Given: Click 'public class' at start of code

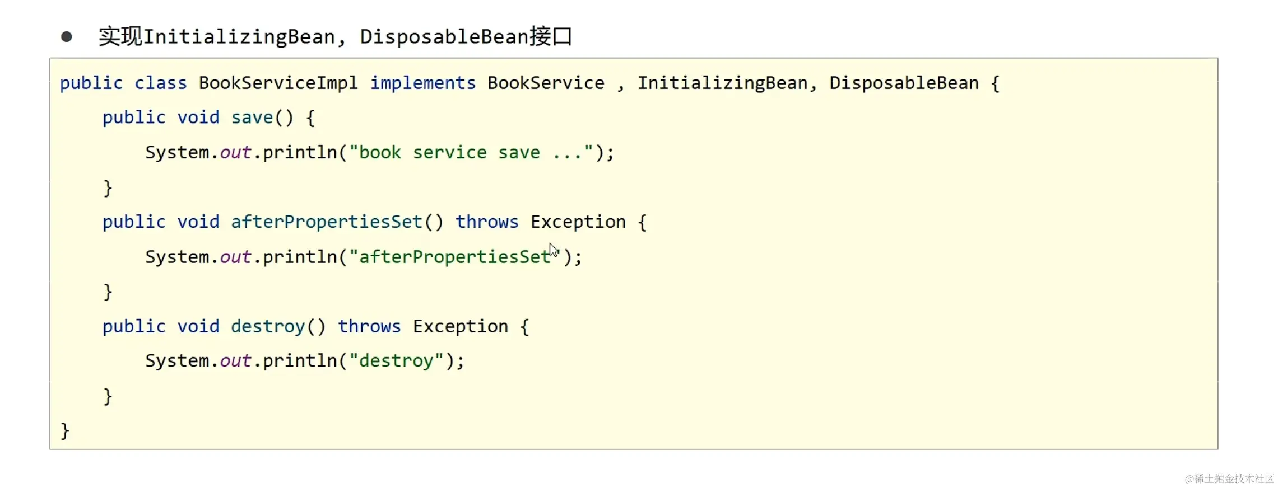Looking at the screenshot, I should 123,83.
